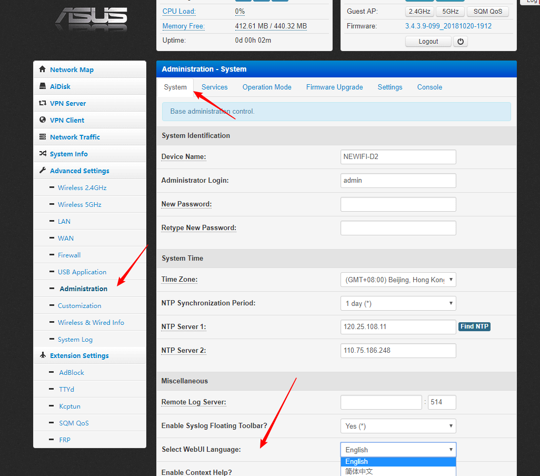The width and height of the screenshot is (540, 476).
Task: Switch to the Firmware Upgrade tab
Action: (334, 87)
